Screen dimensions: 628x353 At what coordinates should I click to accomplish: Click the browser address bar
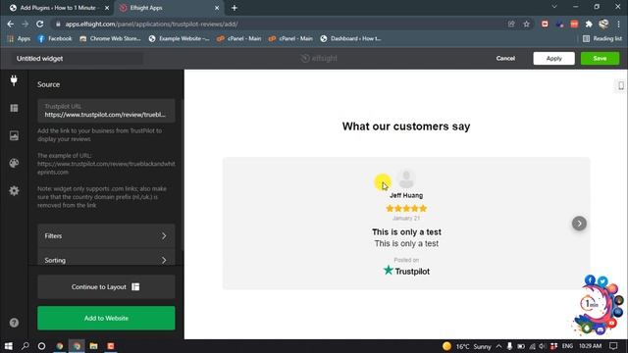click(281, 24)
